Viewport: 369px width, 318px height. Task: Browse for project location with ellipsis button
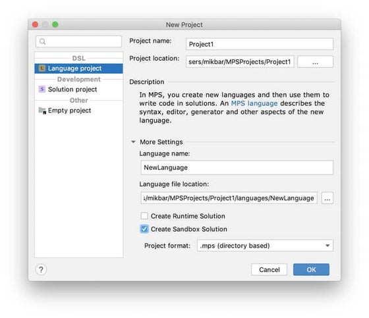[x=315, y=62]
